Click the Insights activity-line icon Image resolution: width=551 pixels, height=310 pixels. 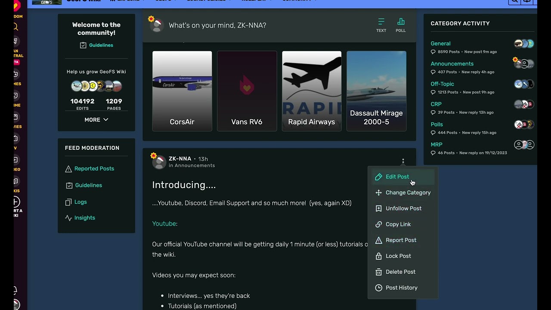(68, 218)
